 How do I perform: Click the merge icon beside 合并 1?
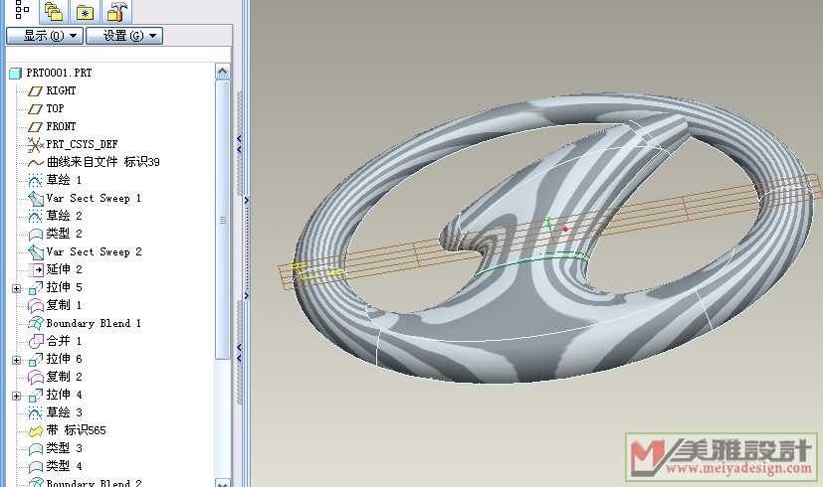(x=35, y=341)
